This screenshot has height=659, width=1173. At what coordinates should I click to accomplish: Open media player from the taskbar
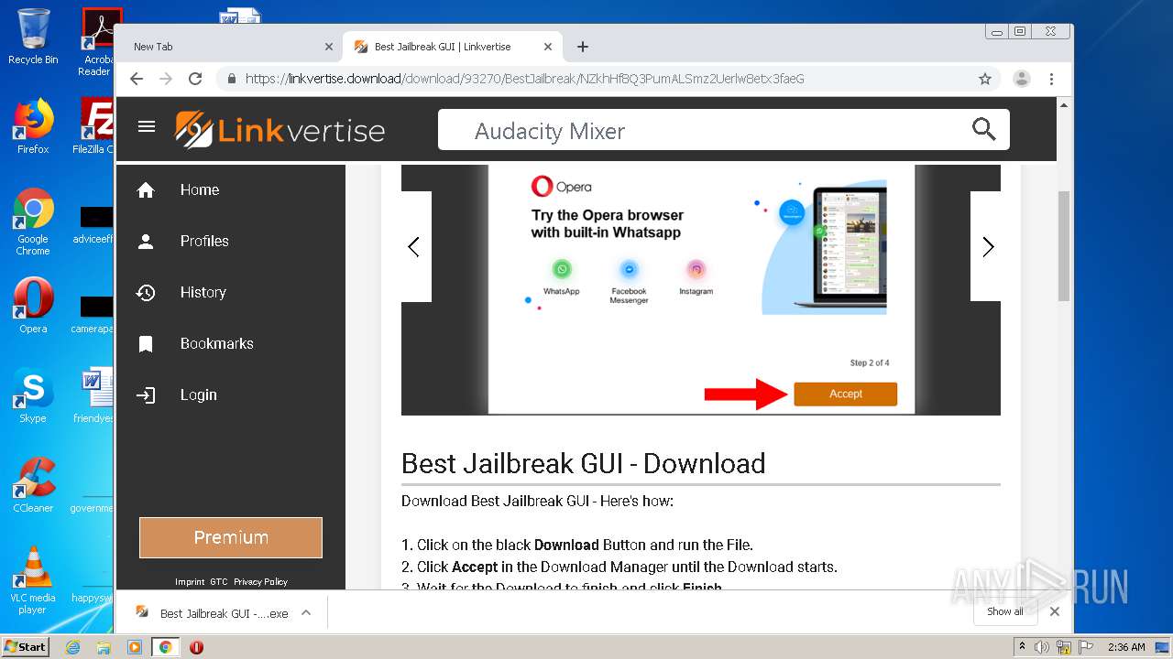(x=135, y=647)
